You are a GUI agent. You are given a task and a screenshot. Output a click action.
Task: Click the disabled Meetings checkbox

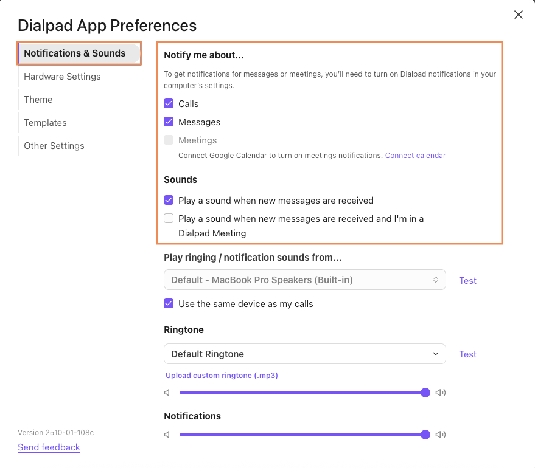coord(169,140)
